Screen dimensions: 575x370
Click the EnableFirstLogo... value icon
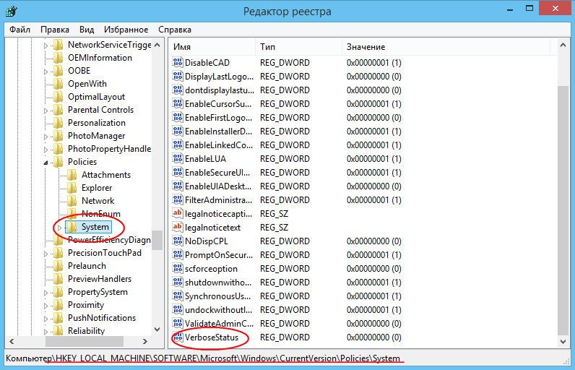pos(178,117)
